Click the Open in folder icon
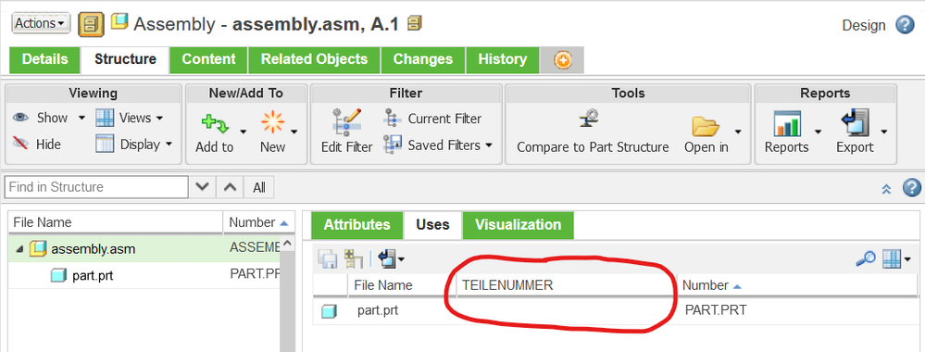 [x=706, y=126]
